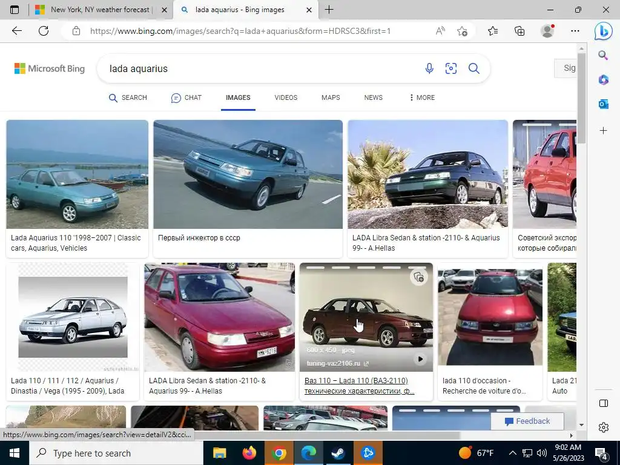Screen dimensions: 620x465
Task: Open sidebar settings gear
Action: pyautogui.click(x=604, y=427)
